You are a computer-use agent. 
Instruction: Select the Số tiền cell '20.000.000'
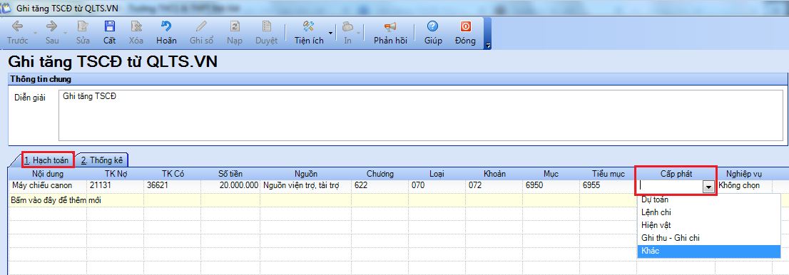(x=230, y=185)
